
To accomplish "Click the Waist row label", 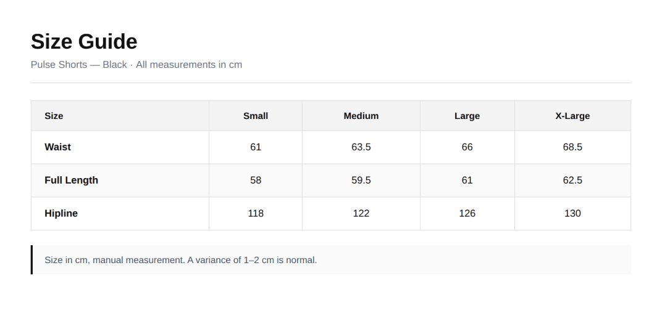I will (58, 147).
